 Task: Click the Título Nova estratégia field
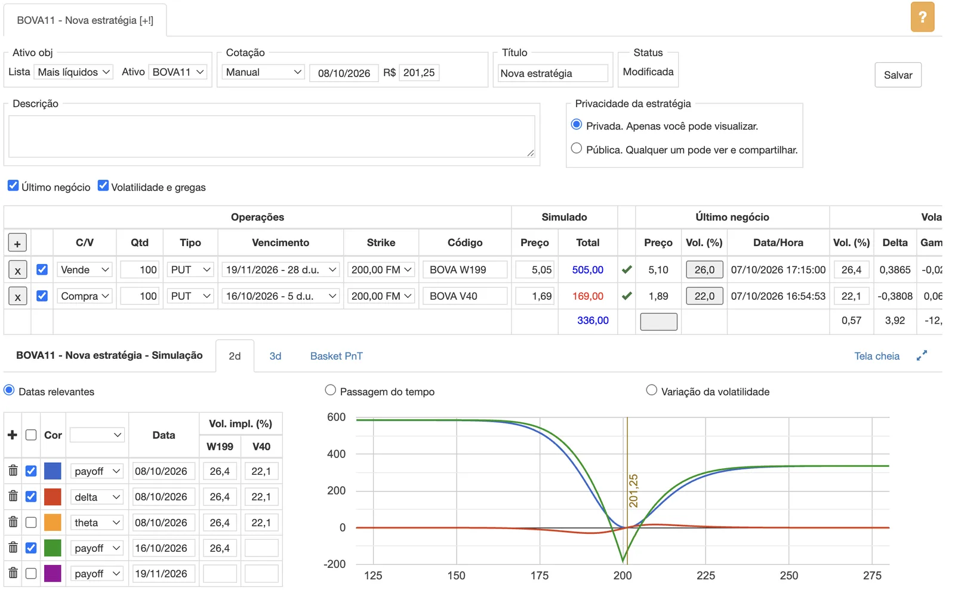coord(553,73)
